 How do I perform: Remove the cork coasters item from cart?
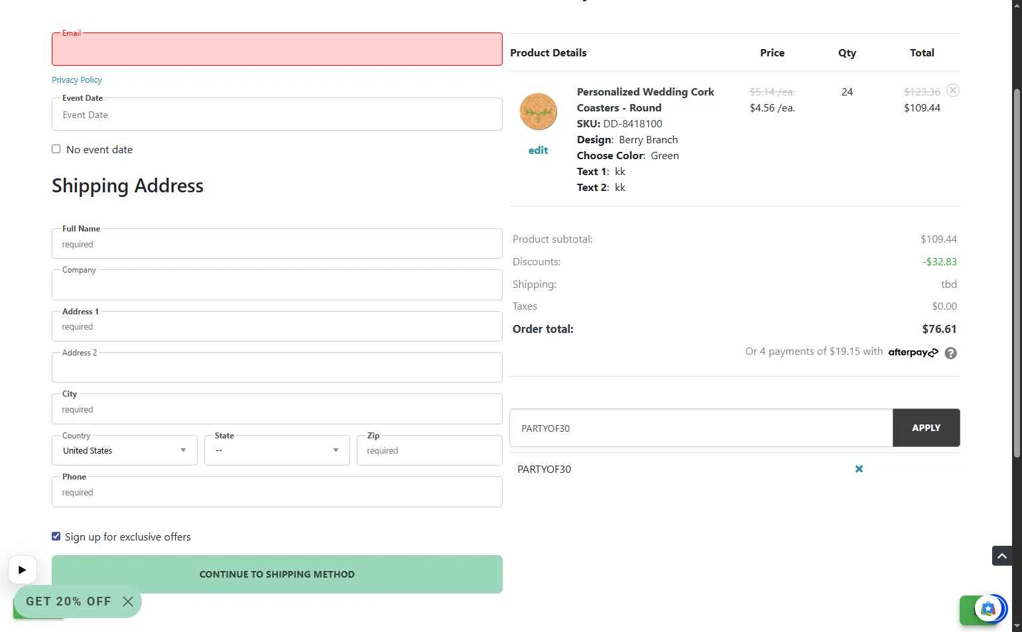tap(952, 90)
